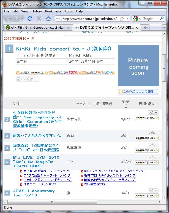Open the Edit menu
169x213 pixels.
point(15,11)
